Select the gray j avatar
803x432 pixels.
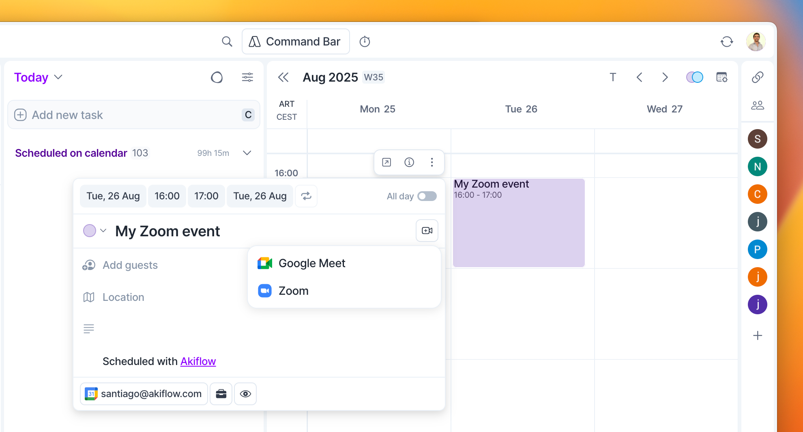(758, 222)
